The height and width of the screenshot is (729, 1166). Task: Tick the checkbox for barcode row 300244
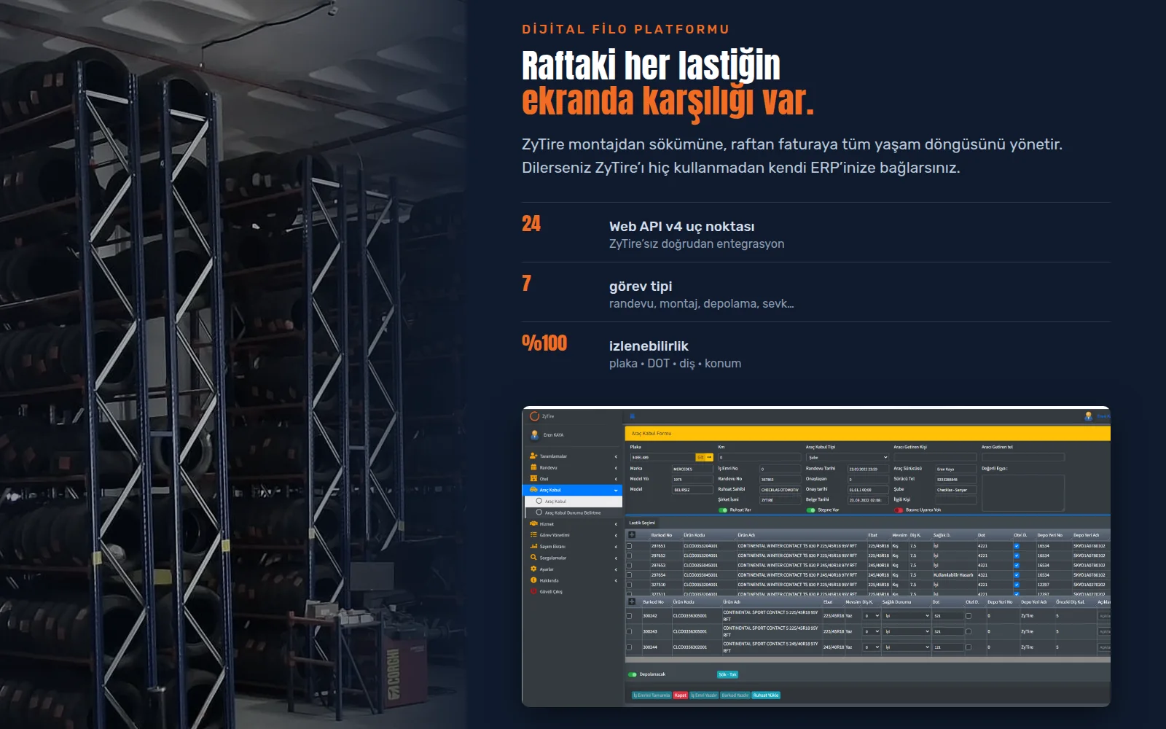pos(629,647)
